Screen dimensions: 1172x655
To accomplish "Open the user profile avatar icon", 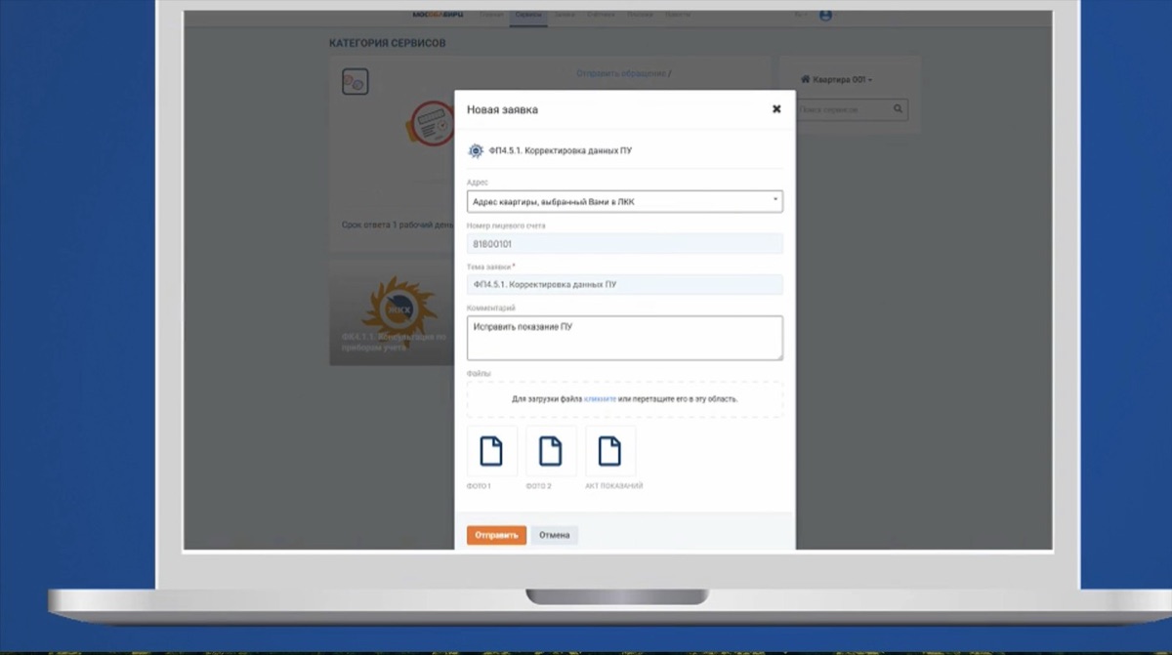I will (x=825, y=16).
